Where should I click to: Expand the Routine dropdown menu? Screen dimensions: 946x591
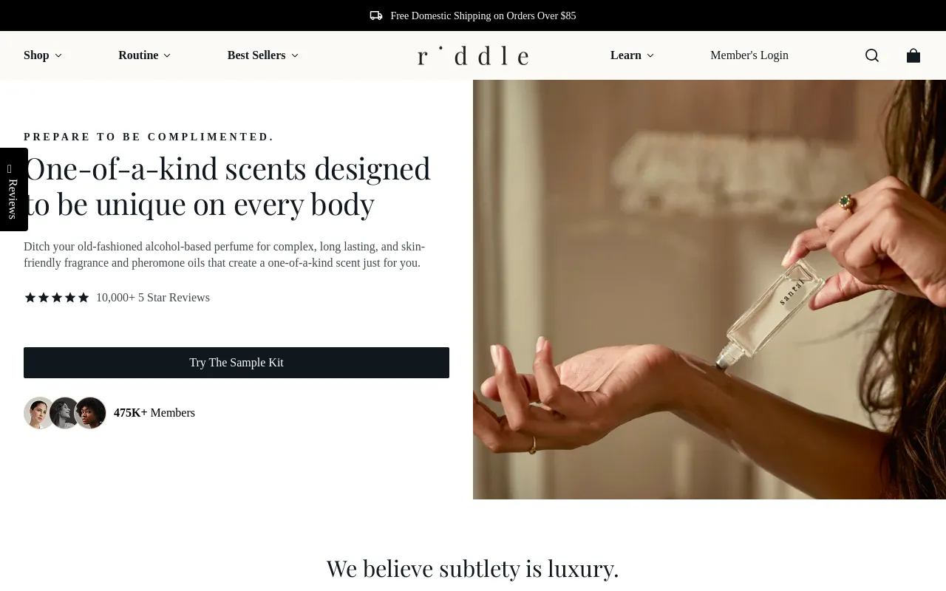[145, 55]
